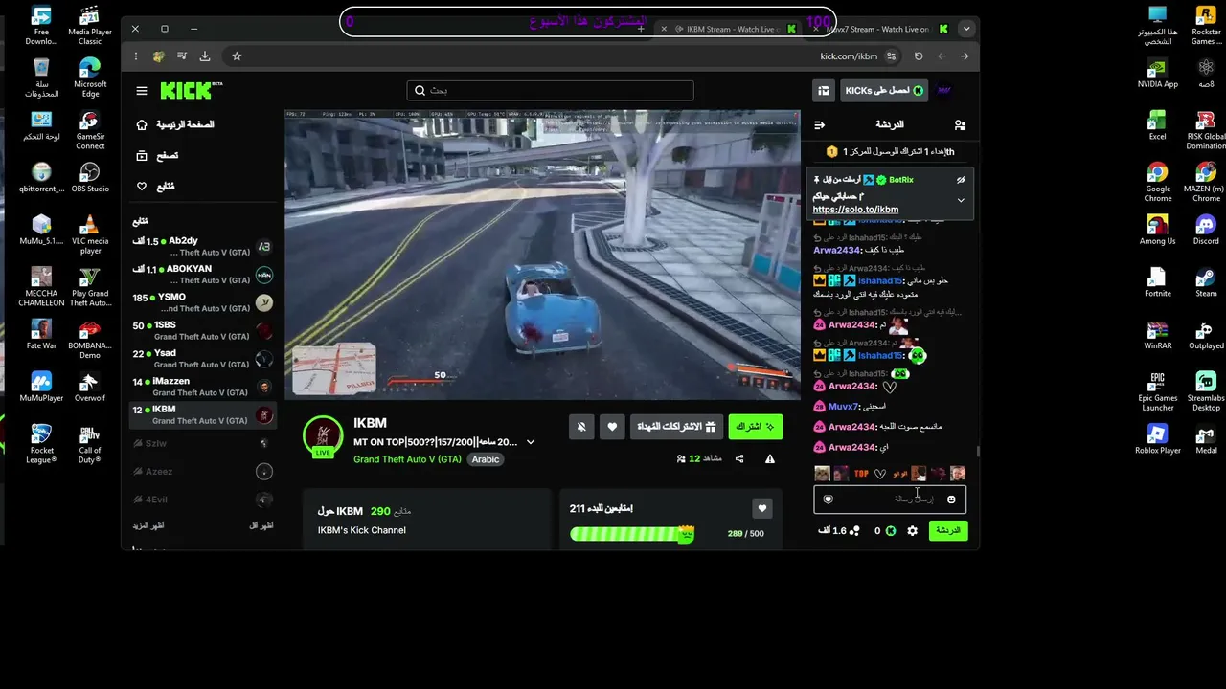Show more channels in the sidebar
1226x689 pixels.
point(148,525)
